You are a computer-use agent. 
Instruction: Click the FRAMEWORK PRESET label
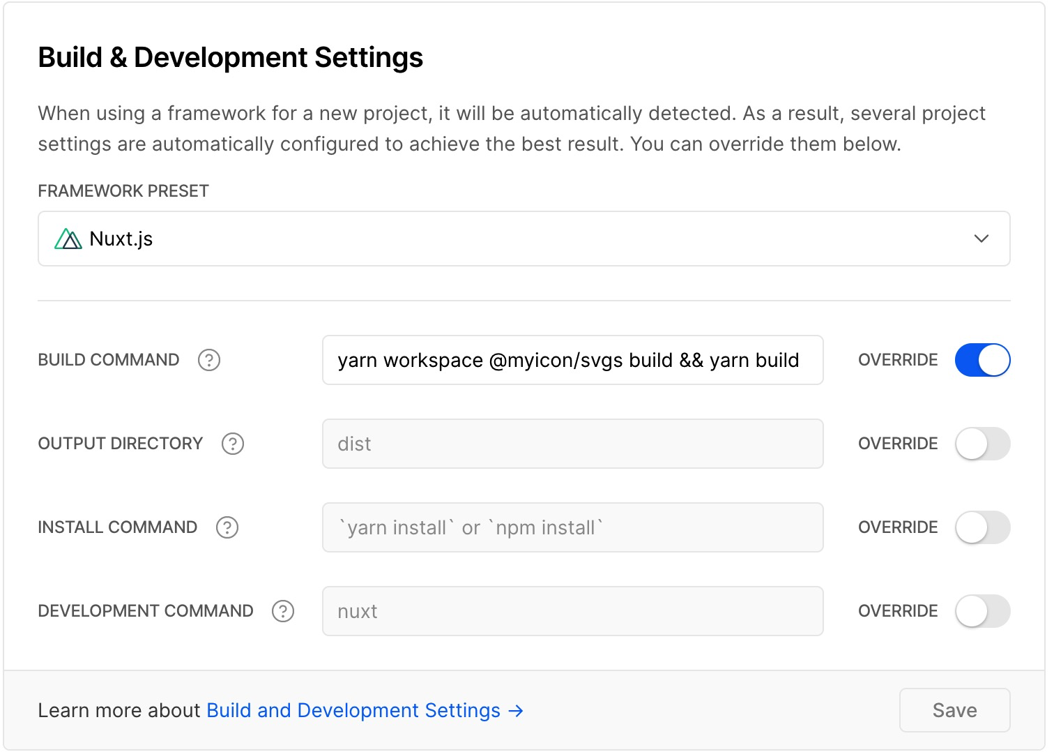click(123, 191)
